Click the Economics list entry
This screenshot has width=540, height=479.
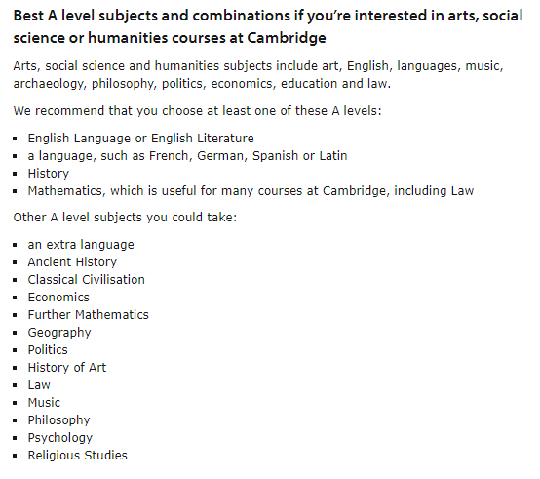pyautogui.click(x=58, y=298)
